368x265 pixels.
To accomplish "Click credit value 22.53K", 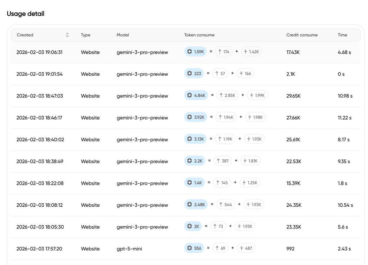I will 294,161.
